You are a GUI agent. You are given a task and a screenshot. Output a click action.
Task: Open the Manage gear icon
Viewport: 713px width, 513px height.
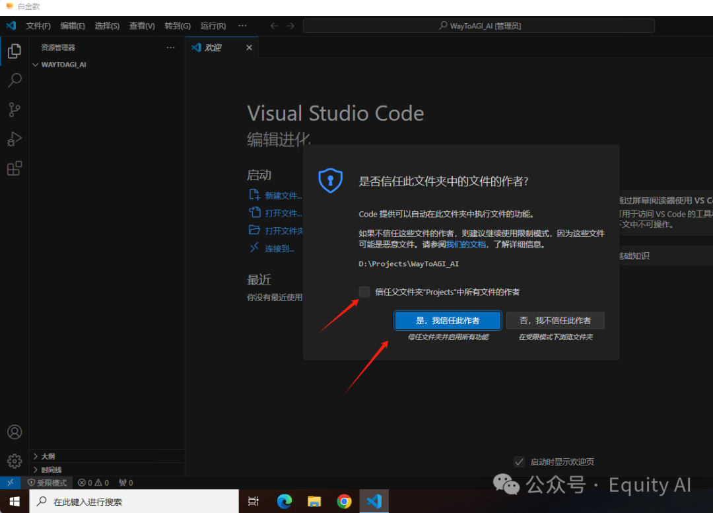click(14, 461)
